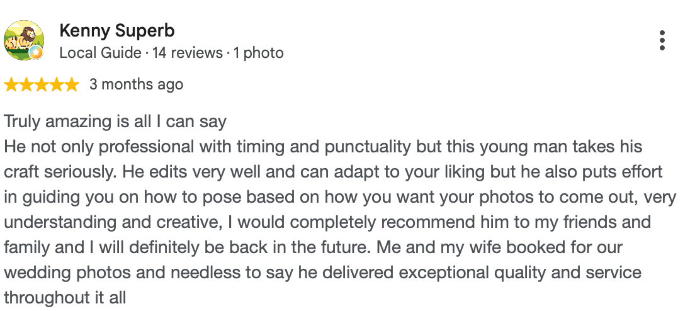Select the "14 reviews" count text

pos(188,54)
